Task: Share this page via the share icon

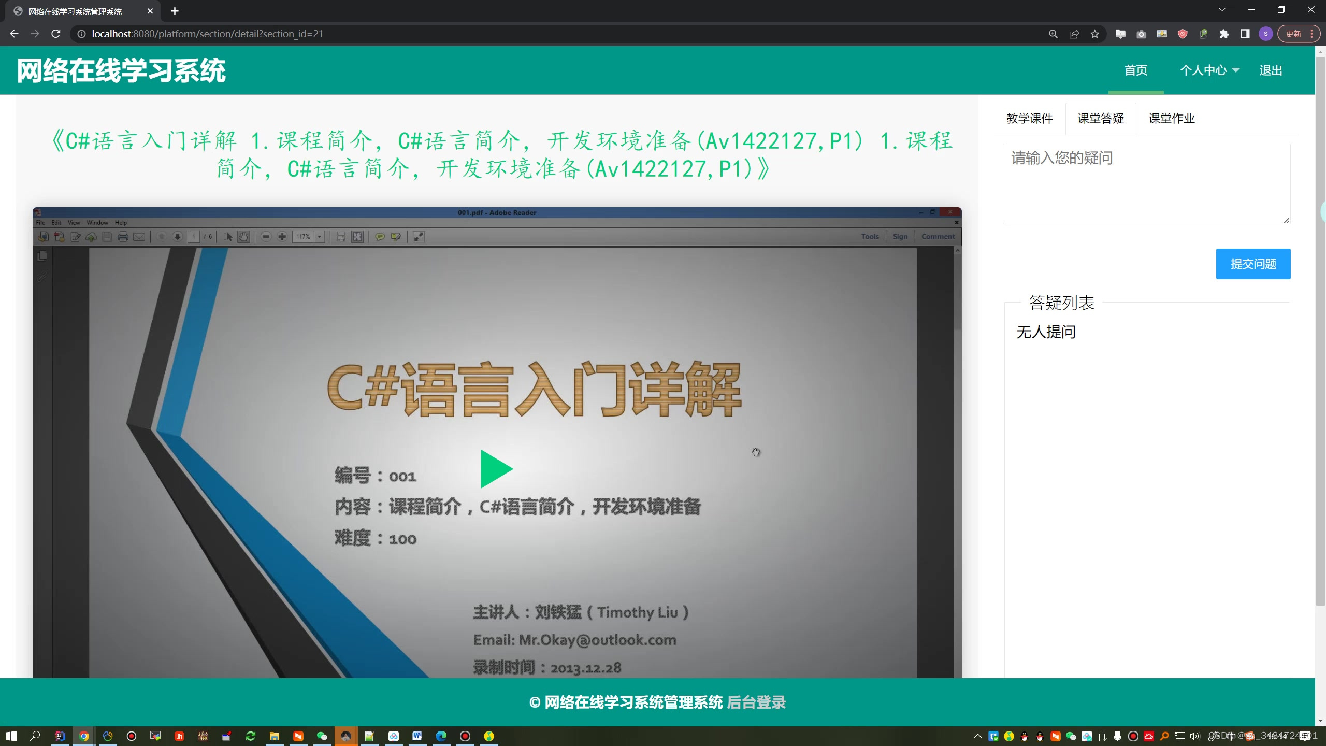Action: point(1074,34)
